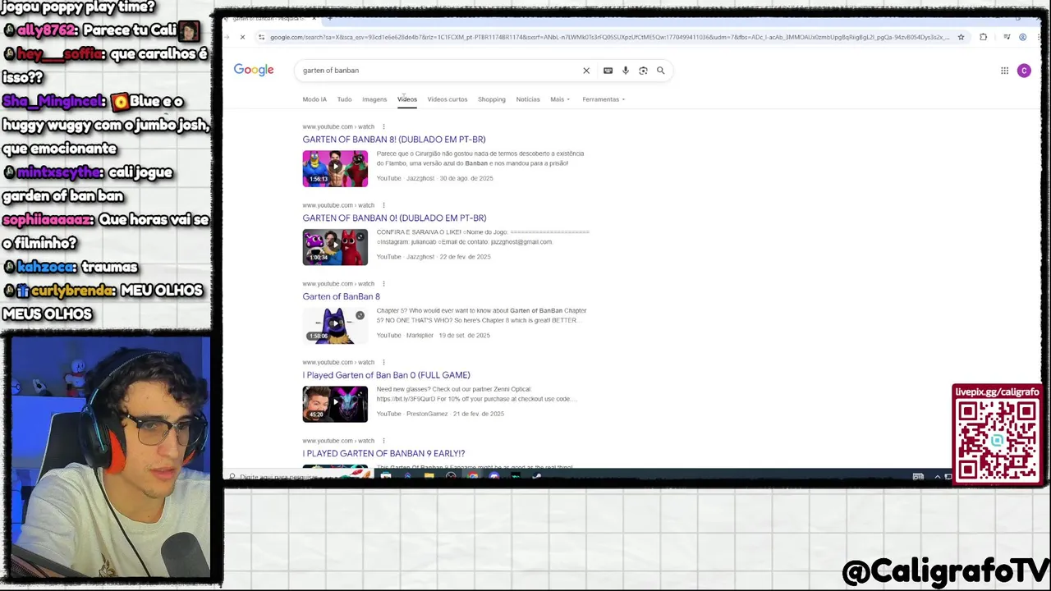
Task: Open the Google account avatar C
Action: (x=1024, y=71)
